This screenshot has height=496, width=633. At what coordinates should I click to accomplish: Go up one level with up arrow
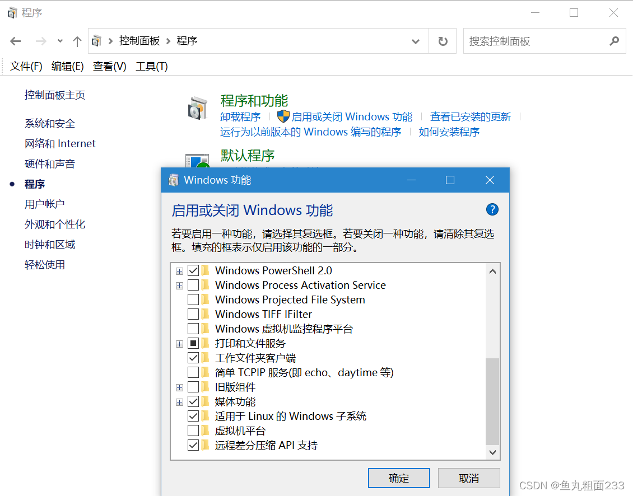77,41
